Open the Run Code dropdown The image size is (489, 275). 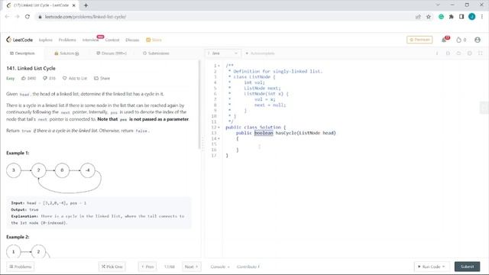(x=431, y=267)
